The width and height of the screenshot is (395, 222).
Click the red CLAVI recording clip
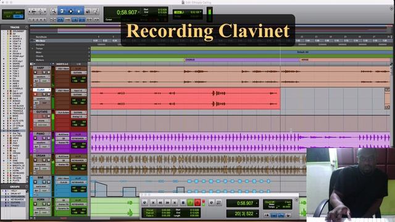tap(185, 99)
